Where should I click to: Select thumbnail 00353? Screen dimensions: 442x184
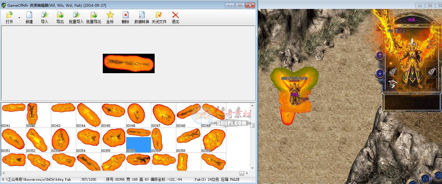[x=63, y=140]
